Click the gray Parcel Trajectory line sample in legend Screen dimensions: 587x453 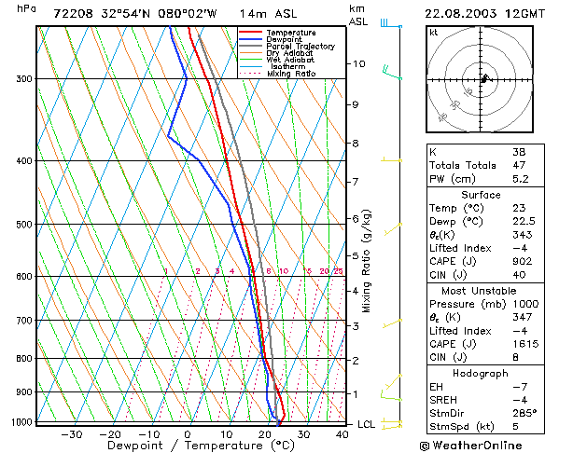point(250,46)
